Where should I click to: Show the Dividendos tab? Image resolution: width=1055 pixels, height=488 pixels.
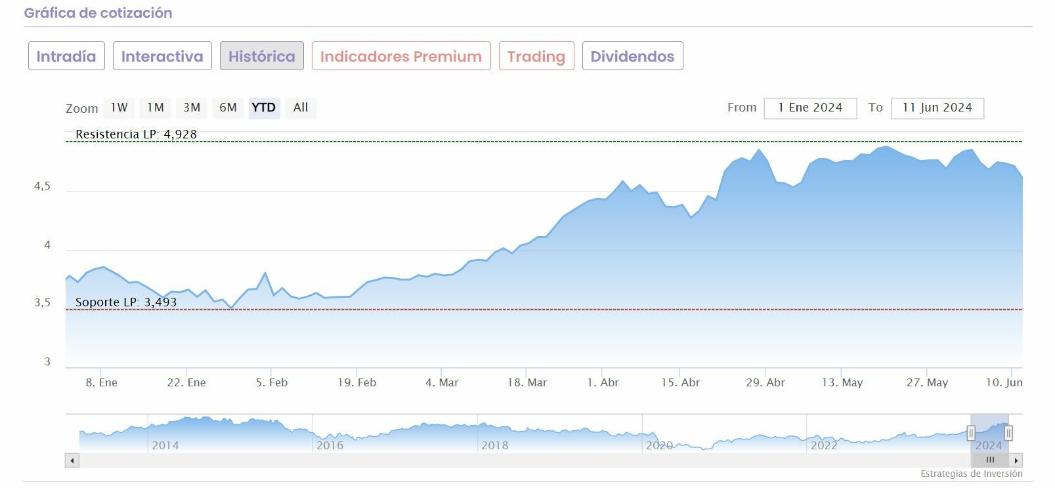click(632, 56)
